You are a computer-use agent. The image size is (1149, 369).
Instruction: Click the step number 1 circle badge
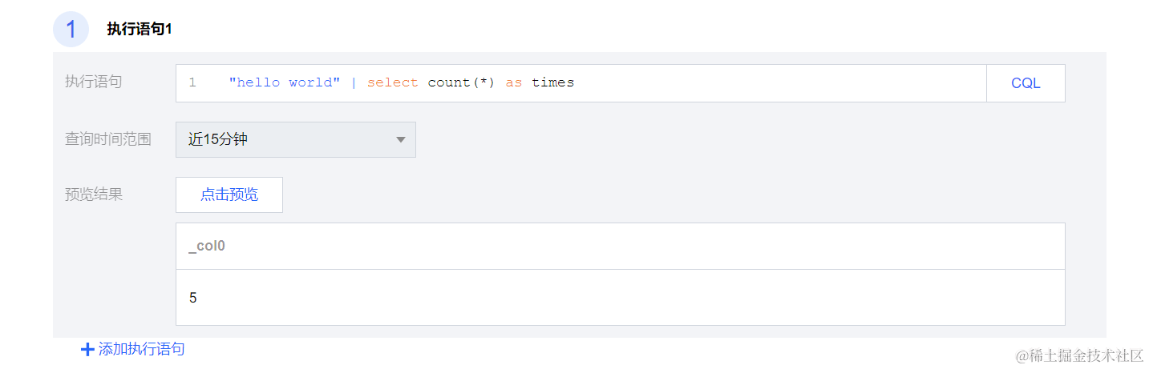tap(71, 30)
